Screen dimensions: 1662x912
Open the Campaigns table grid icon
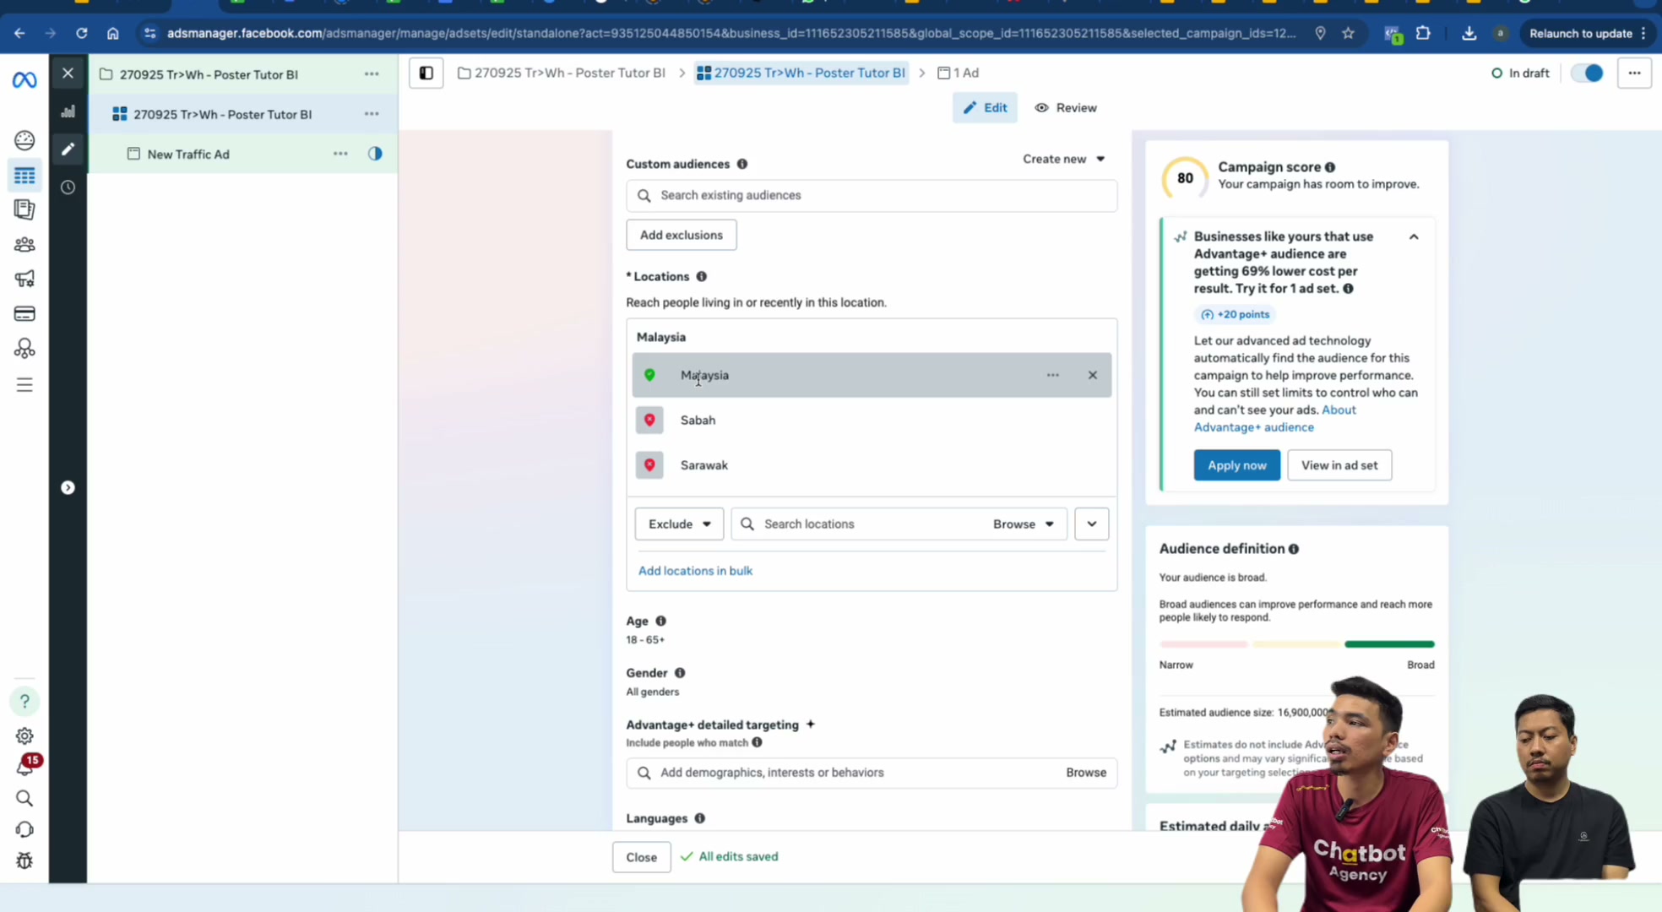[x=24, y=176]
